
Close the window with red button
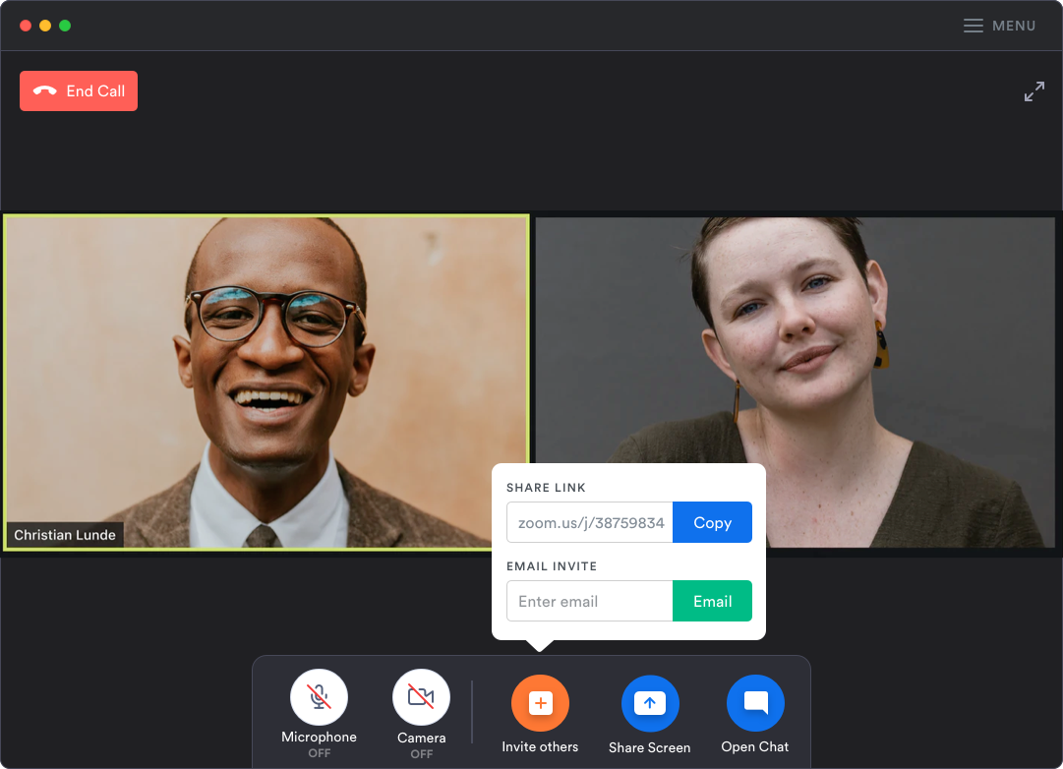(x=26, y=26)
